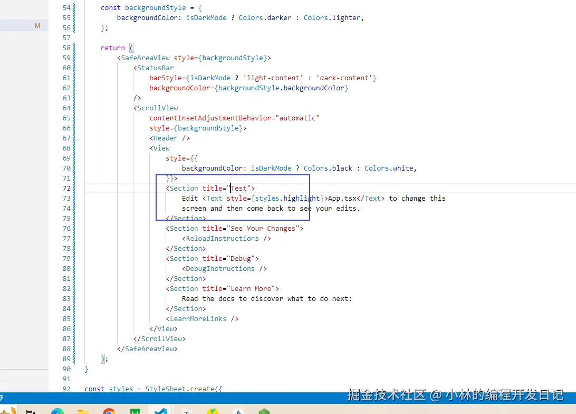Click the '<StatusBar' tag on line 60
The height and width of the screenshot is (414, 576).
[153, 68]
